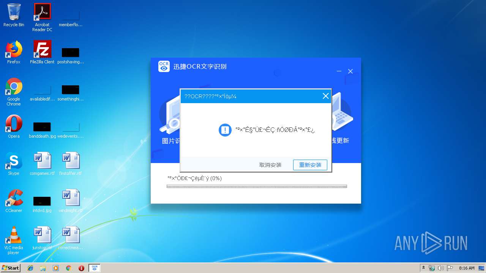Open the Windows Start menu

tap(11, 268)
